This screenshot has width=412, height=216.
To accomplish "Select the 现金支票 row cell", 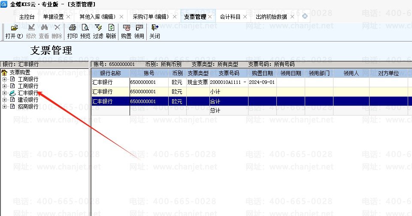I will pos(197,82).
